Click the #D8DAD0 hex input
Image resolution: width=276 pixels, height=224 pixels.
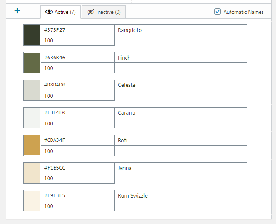click(x=78, y=85)
